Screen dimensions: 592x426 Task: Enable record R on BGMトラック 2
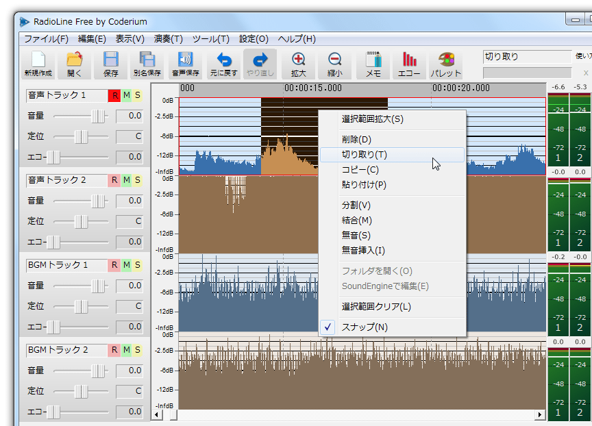tap(115, 350)
